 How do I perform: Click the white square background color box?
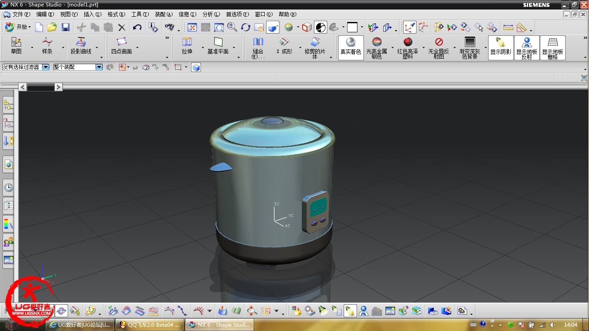352,28
